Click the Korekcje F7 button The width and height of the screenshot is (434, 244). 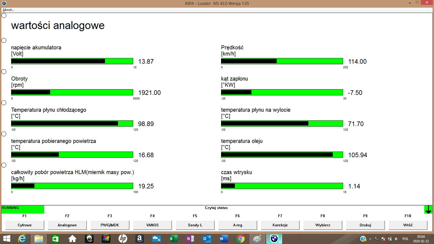coord(280,225)
